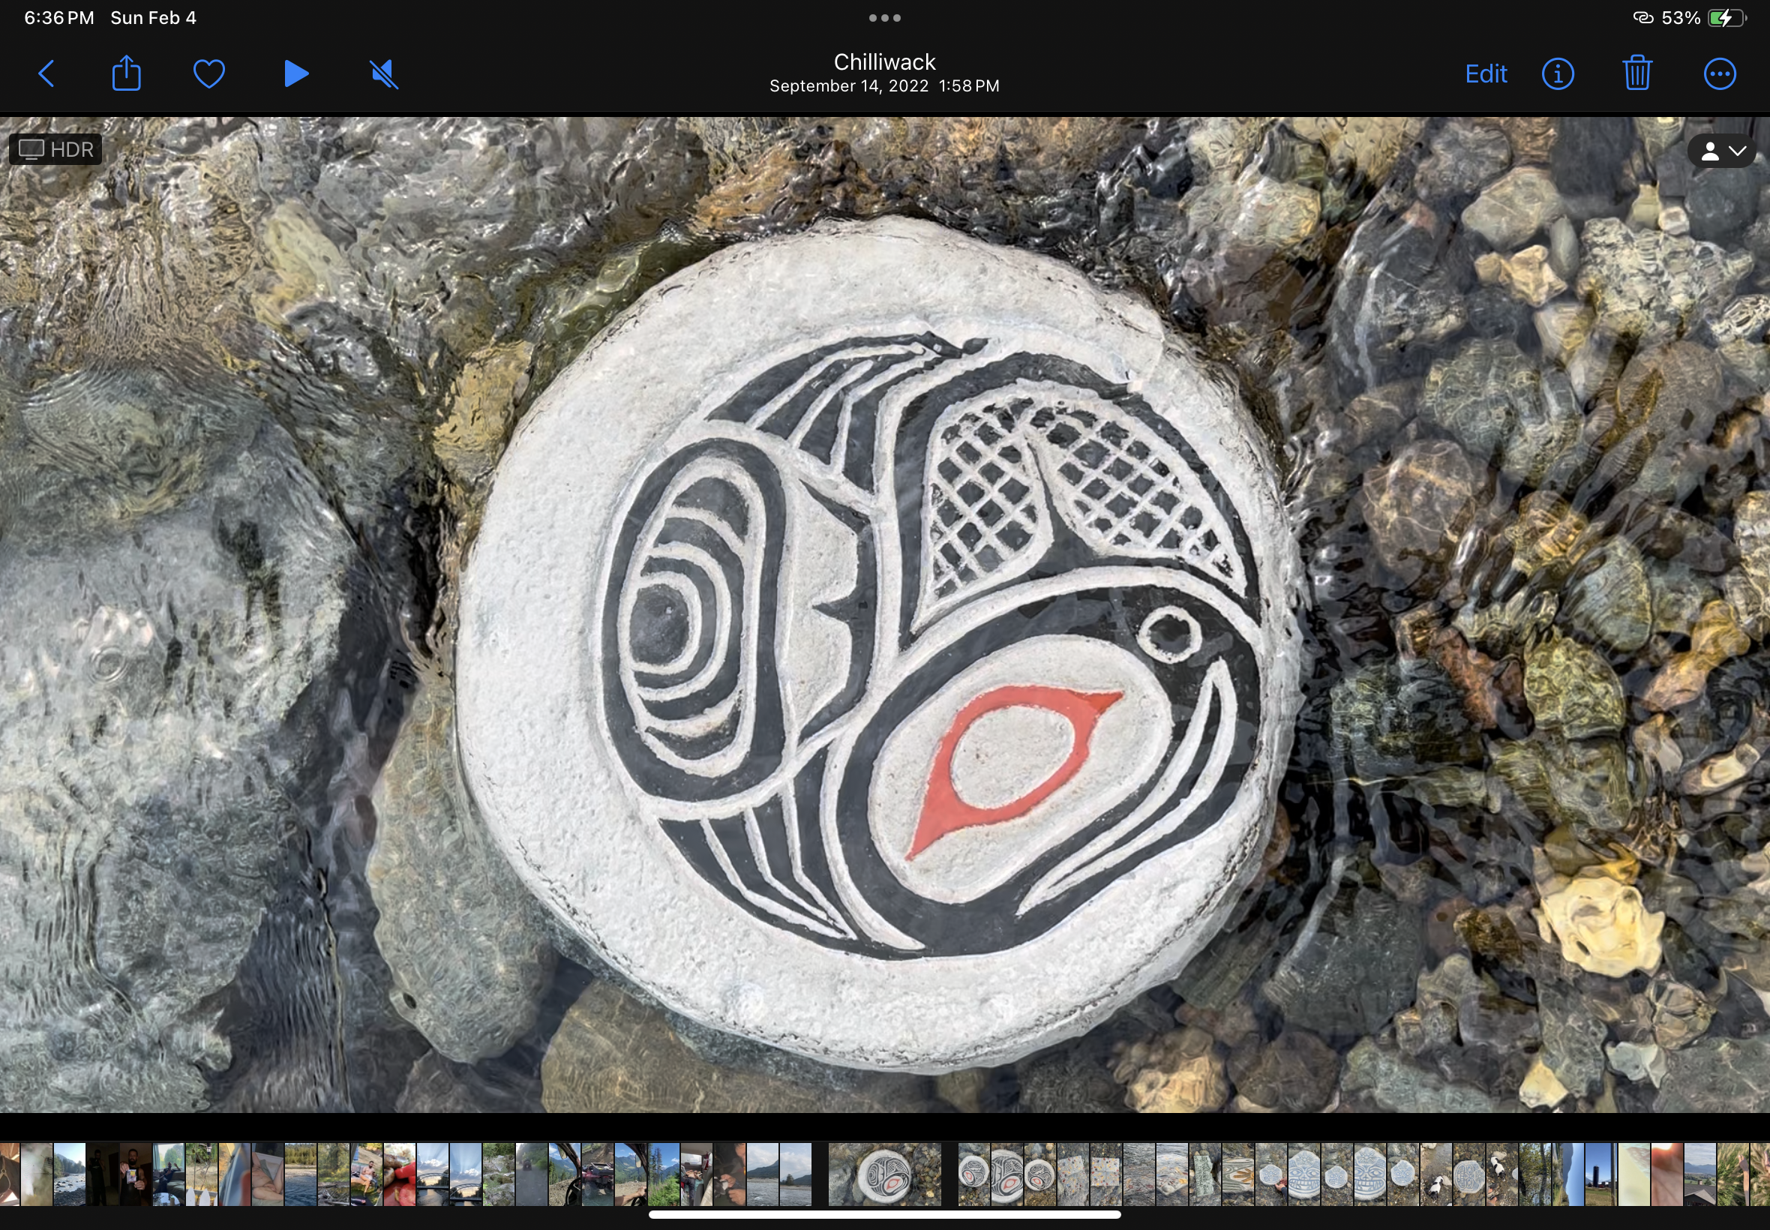
Task: Favorite this video with the heart
Action: click(x=208, y=74)
